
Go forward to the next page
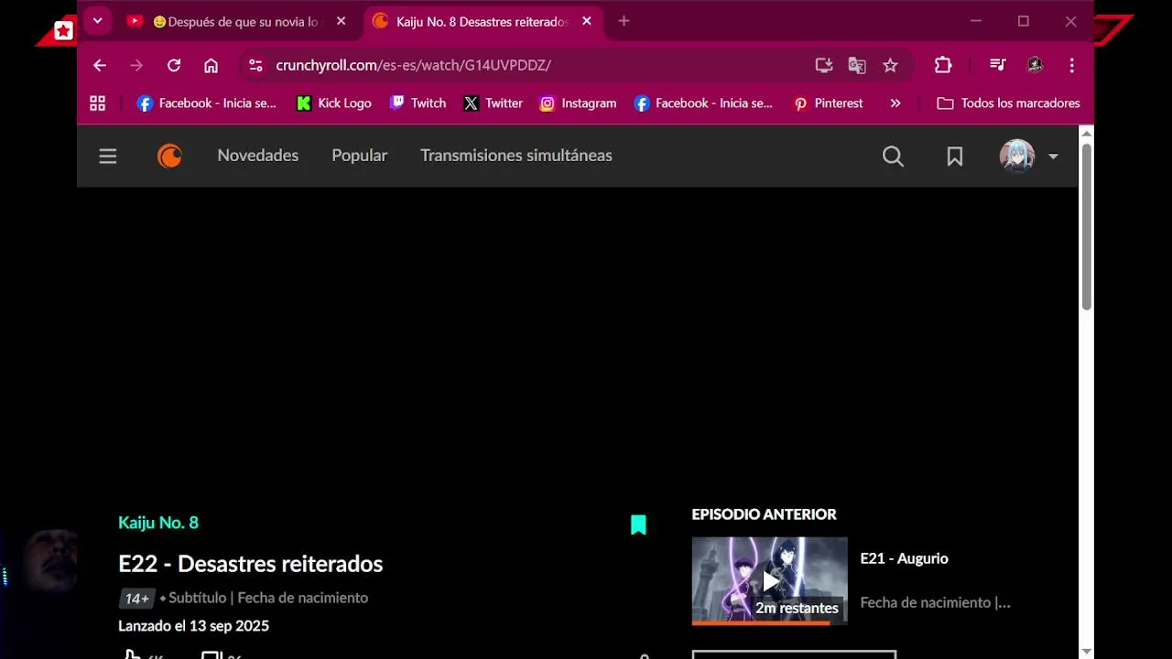[136, 65]
